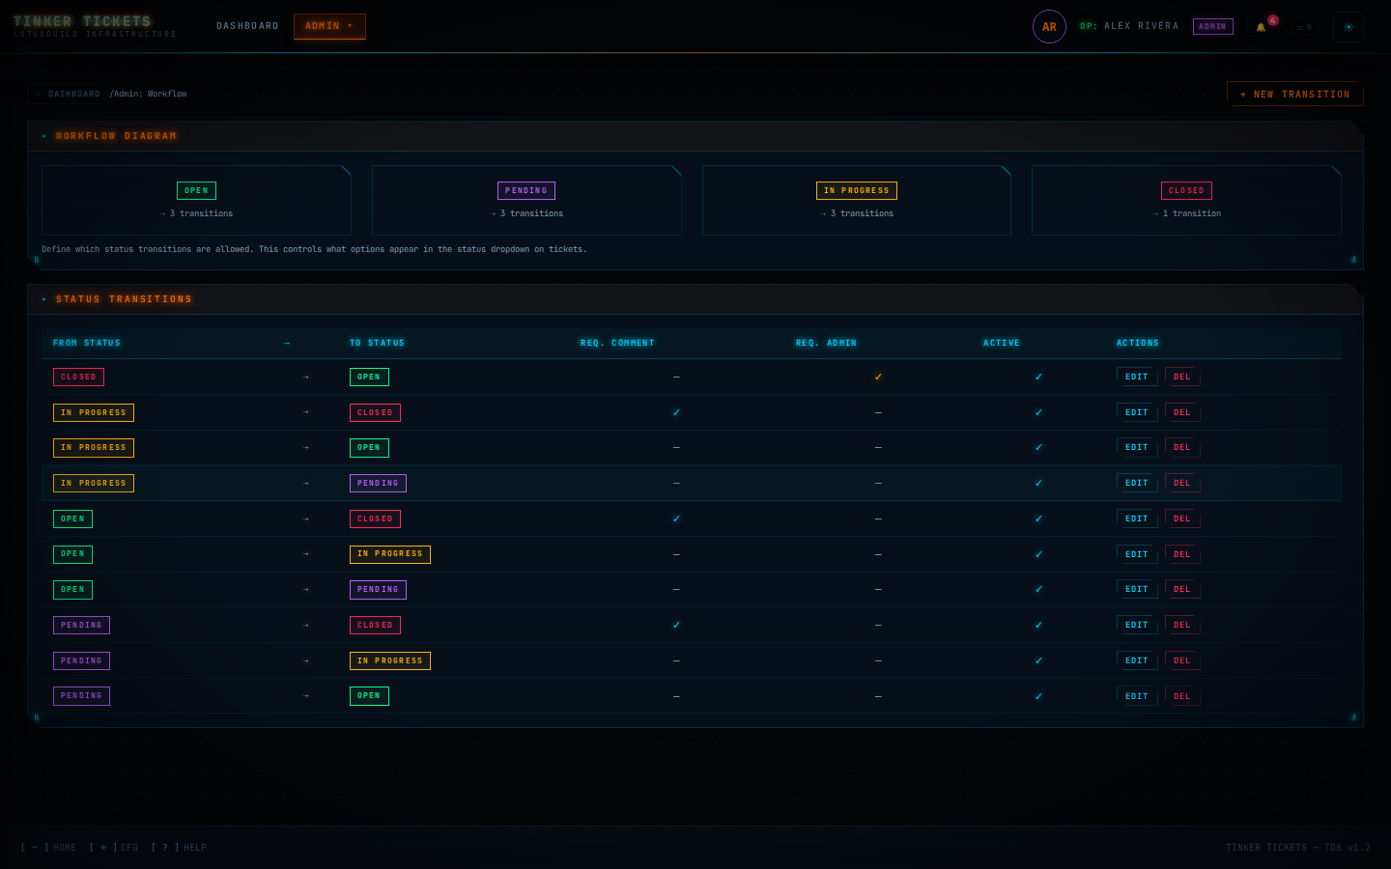The height and width of the screenshot is (869, 1391).
Task: Open the CFG footer shortcut
Action: pyautogui.click(x=114, y=848)
